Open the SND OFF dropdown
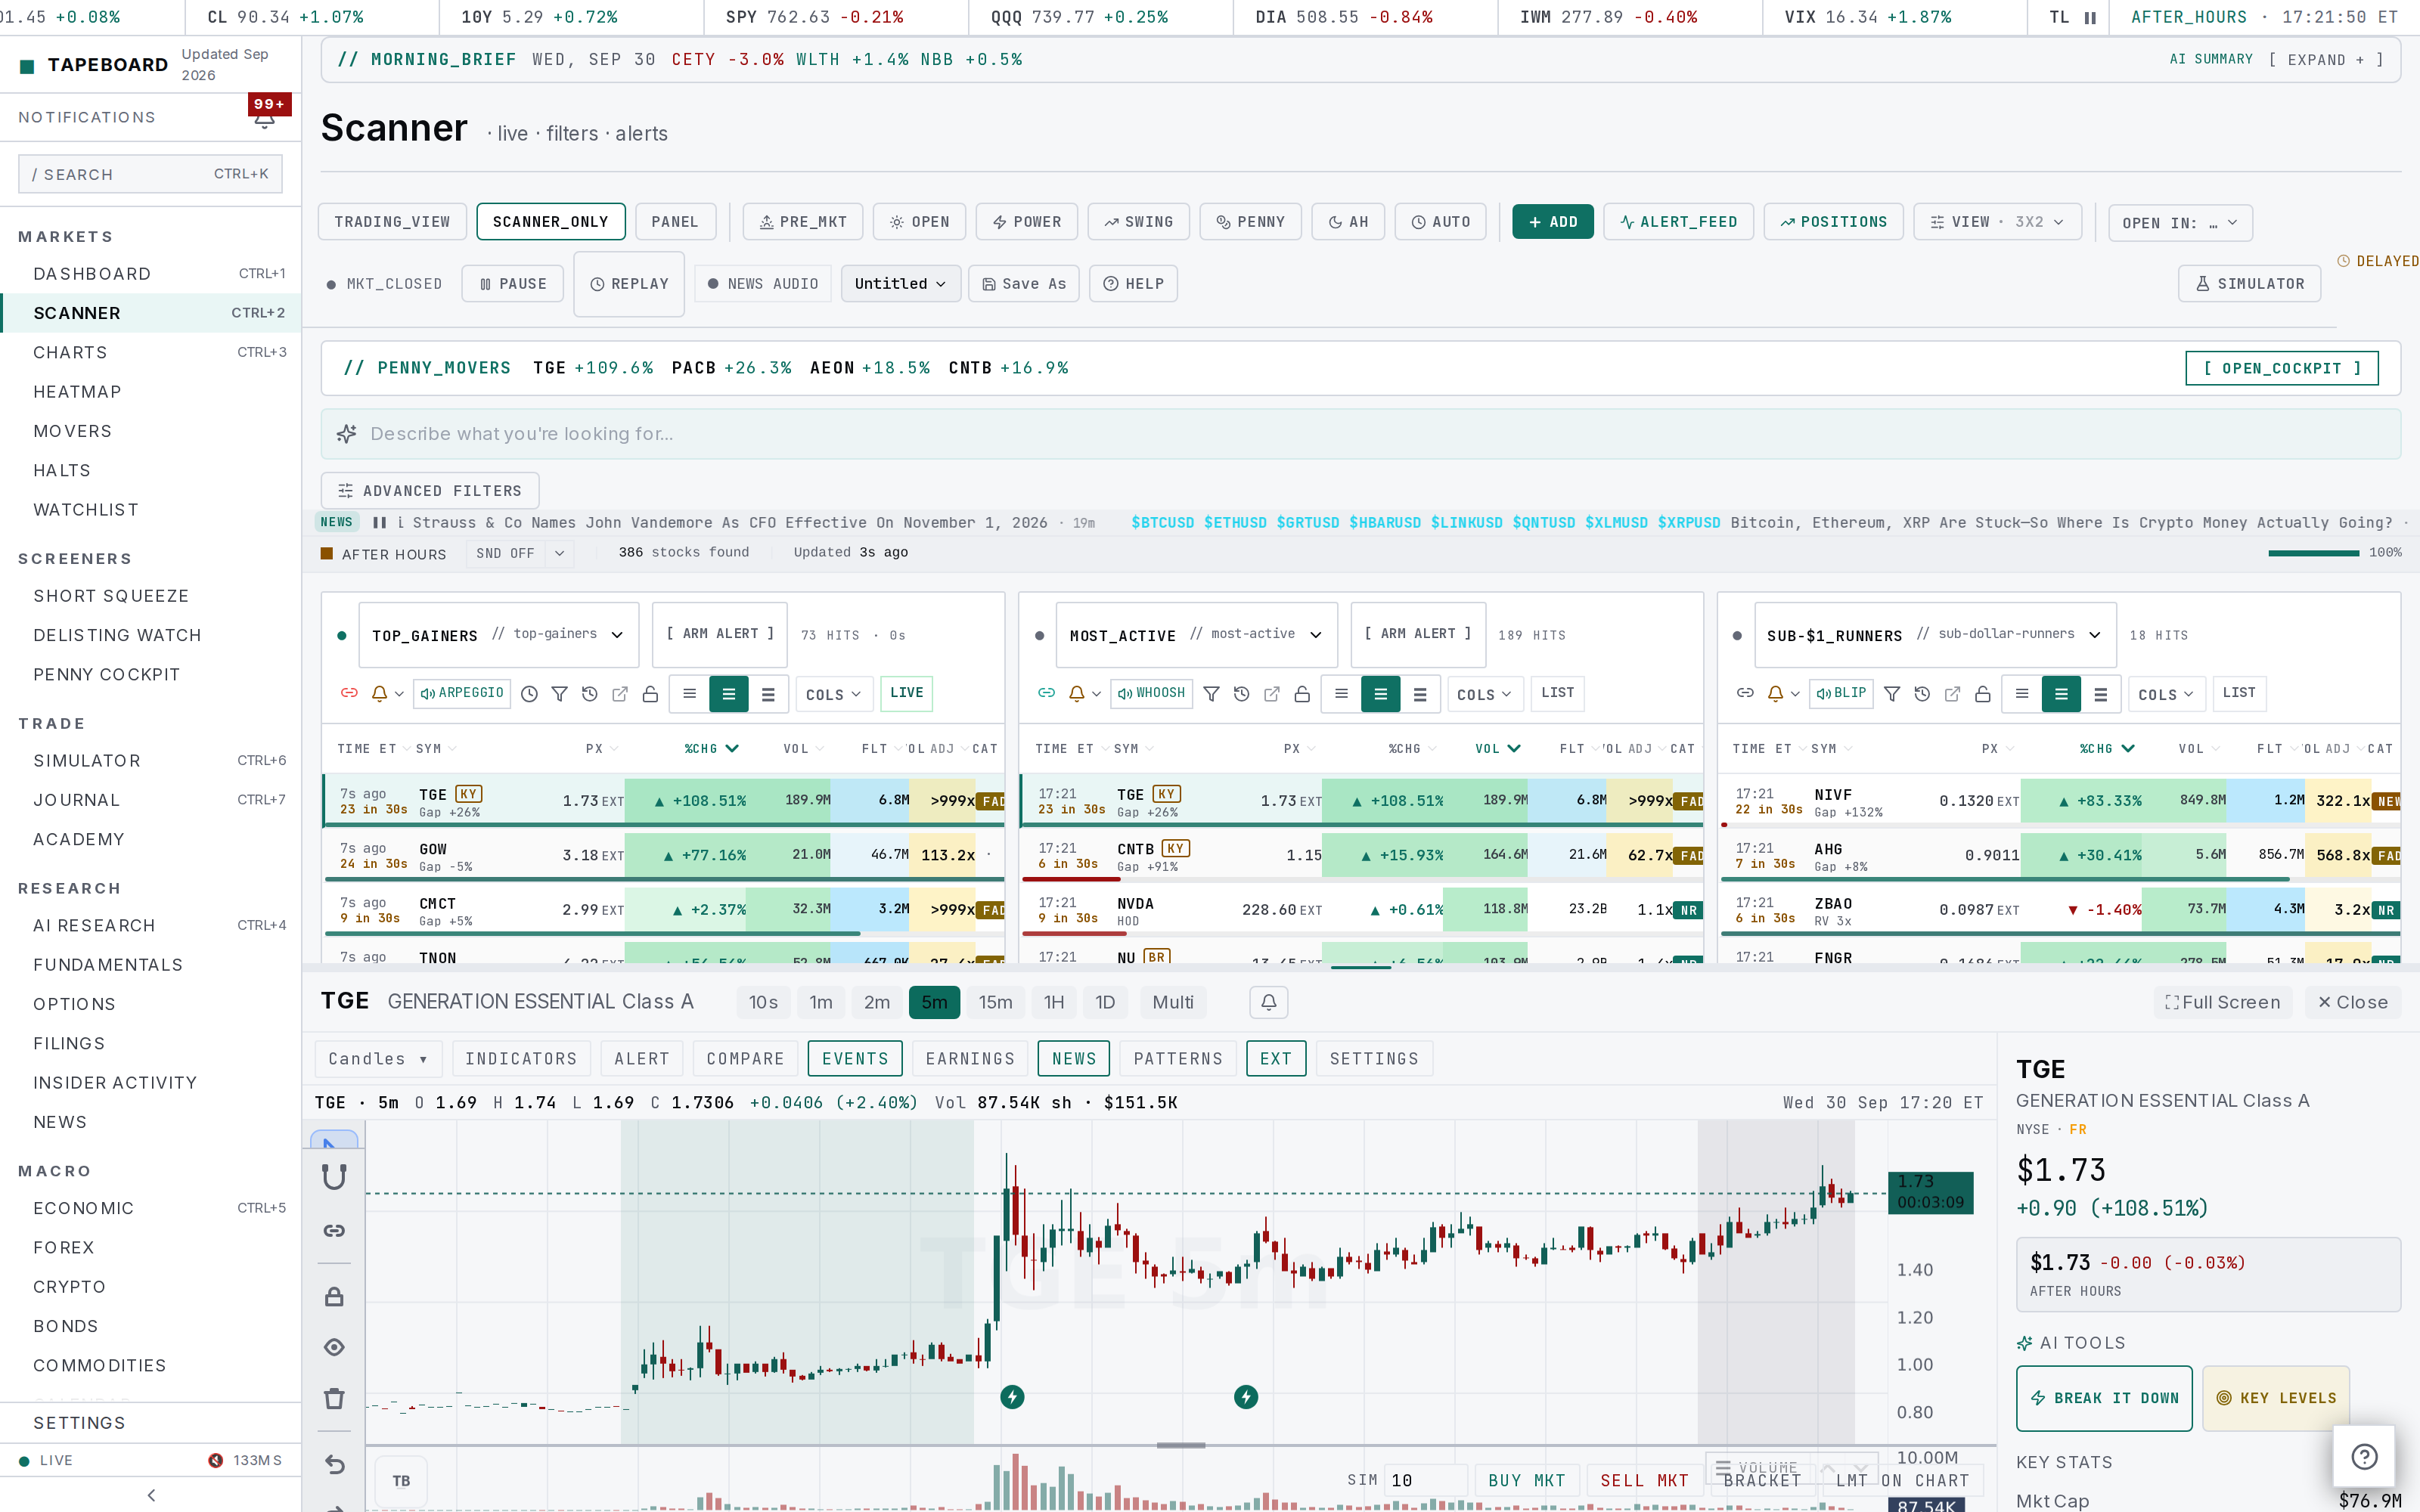2420x1512 pixels. 520,553
